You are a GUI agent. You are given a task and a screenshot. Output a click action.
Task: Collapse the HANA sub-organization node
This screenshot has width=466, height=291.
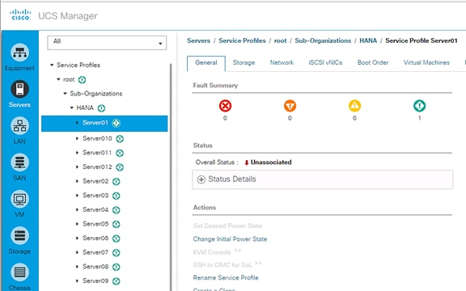[72, 108]
